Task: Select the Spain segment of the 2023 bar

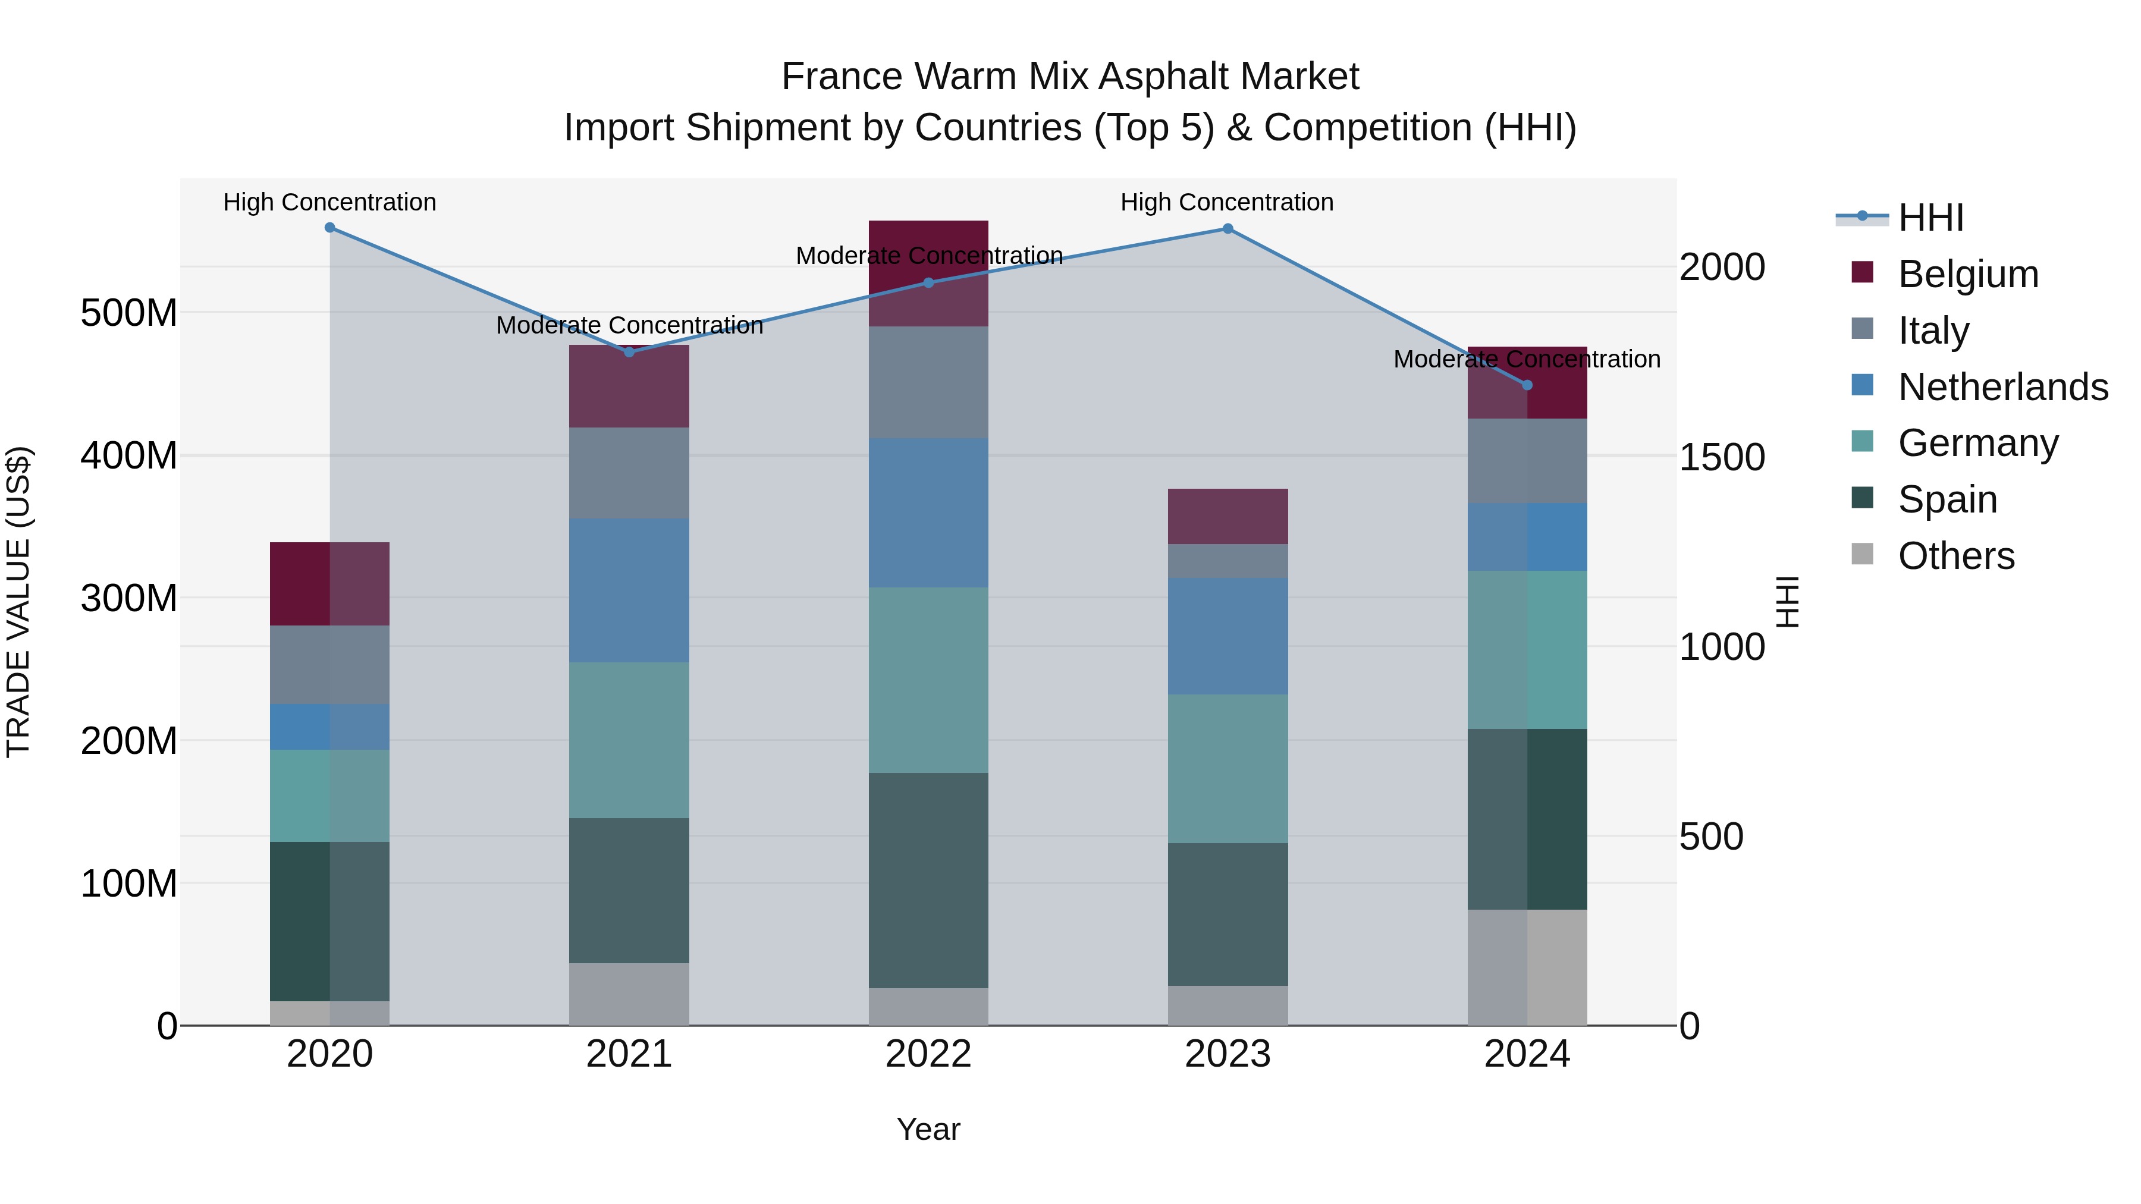Action: click(1228, 915)
